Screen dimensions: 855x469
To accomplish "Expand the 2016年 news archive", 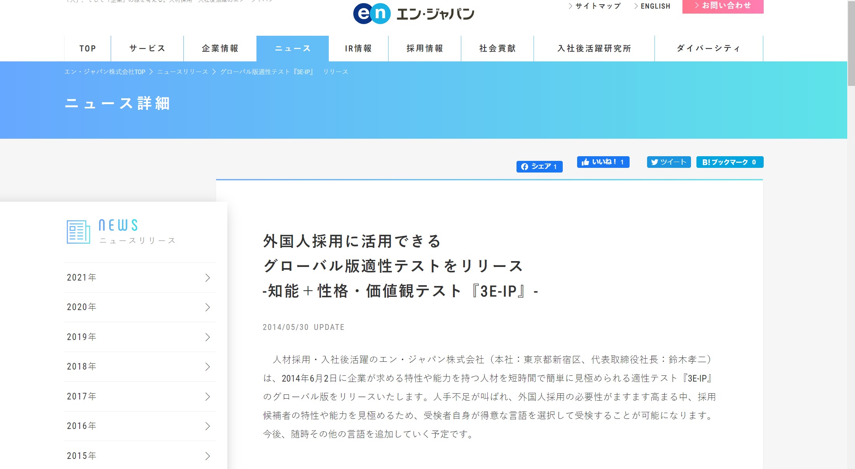I will coord(140,426).
